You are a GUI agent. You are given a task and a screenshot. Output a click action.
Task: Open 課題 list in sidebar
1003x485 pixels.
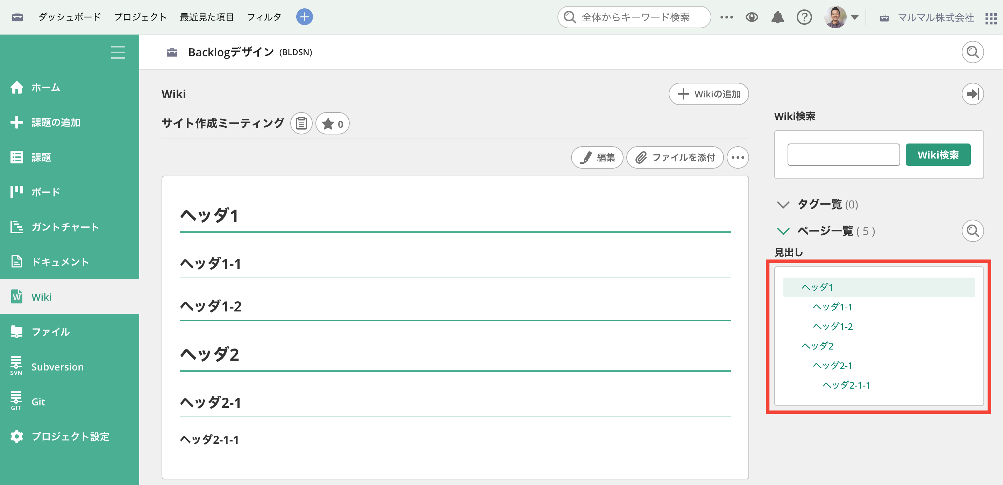pyautogui.click(x=69, y=157)
